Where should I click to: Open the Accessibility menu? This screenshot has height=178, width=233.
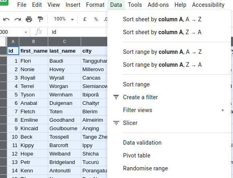click(x=208, y=5)
